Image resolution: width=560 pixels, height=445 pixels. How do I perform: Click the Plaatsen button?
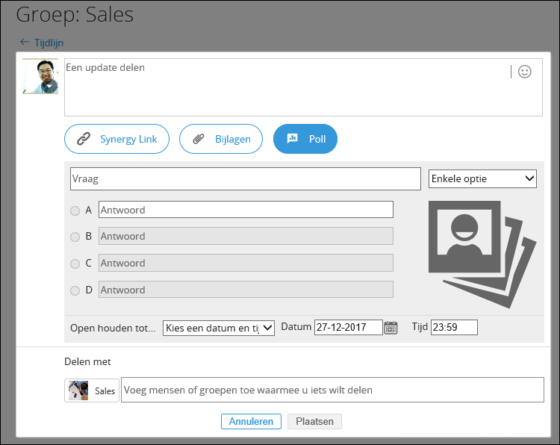[x=314, y=421]
